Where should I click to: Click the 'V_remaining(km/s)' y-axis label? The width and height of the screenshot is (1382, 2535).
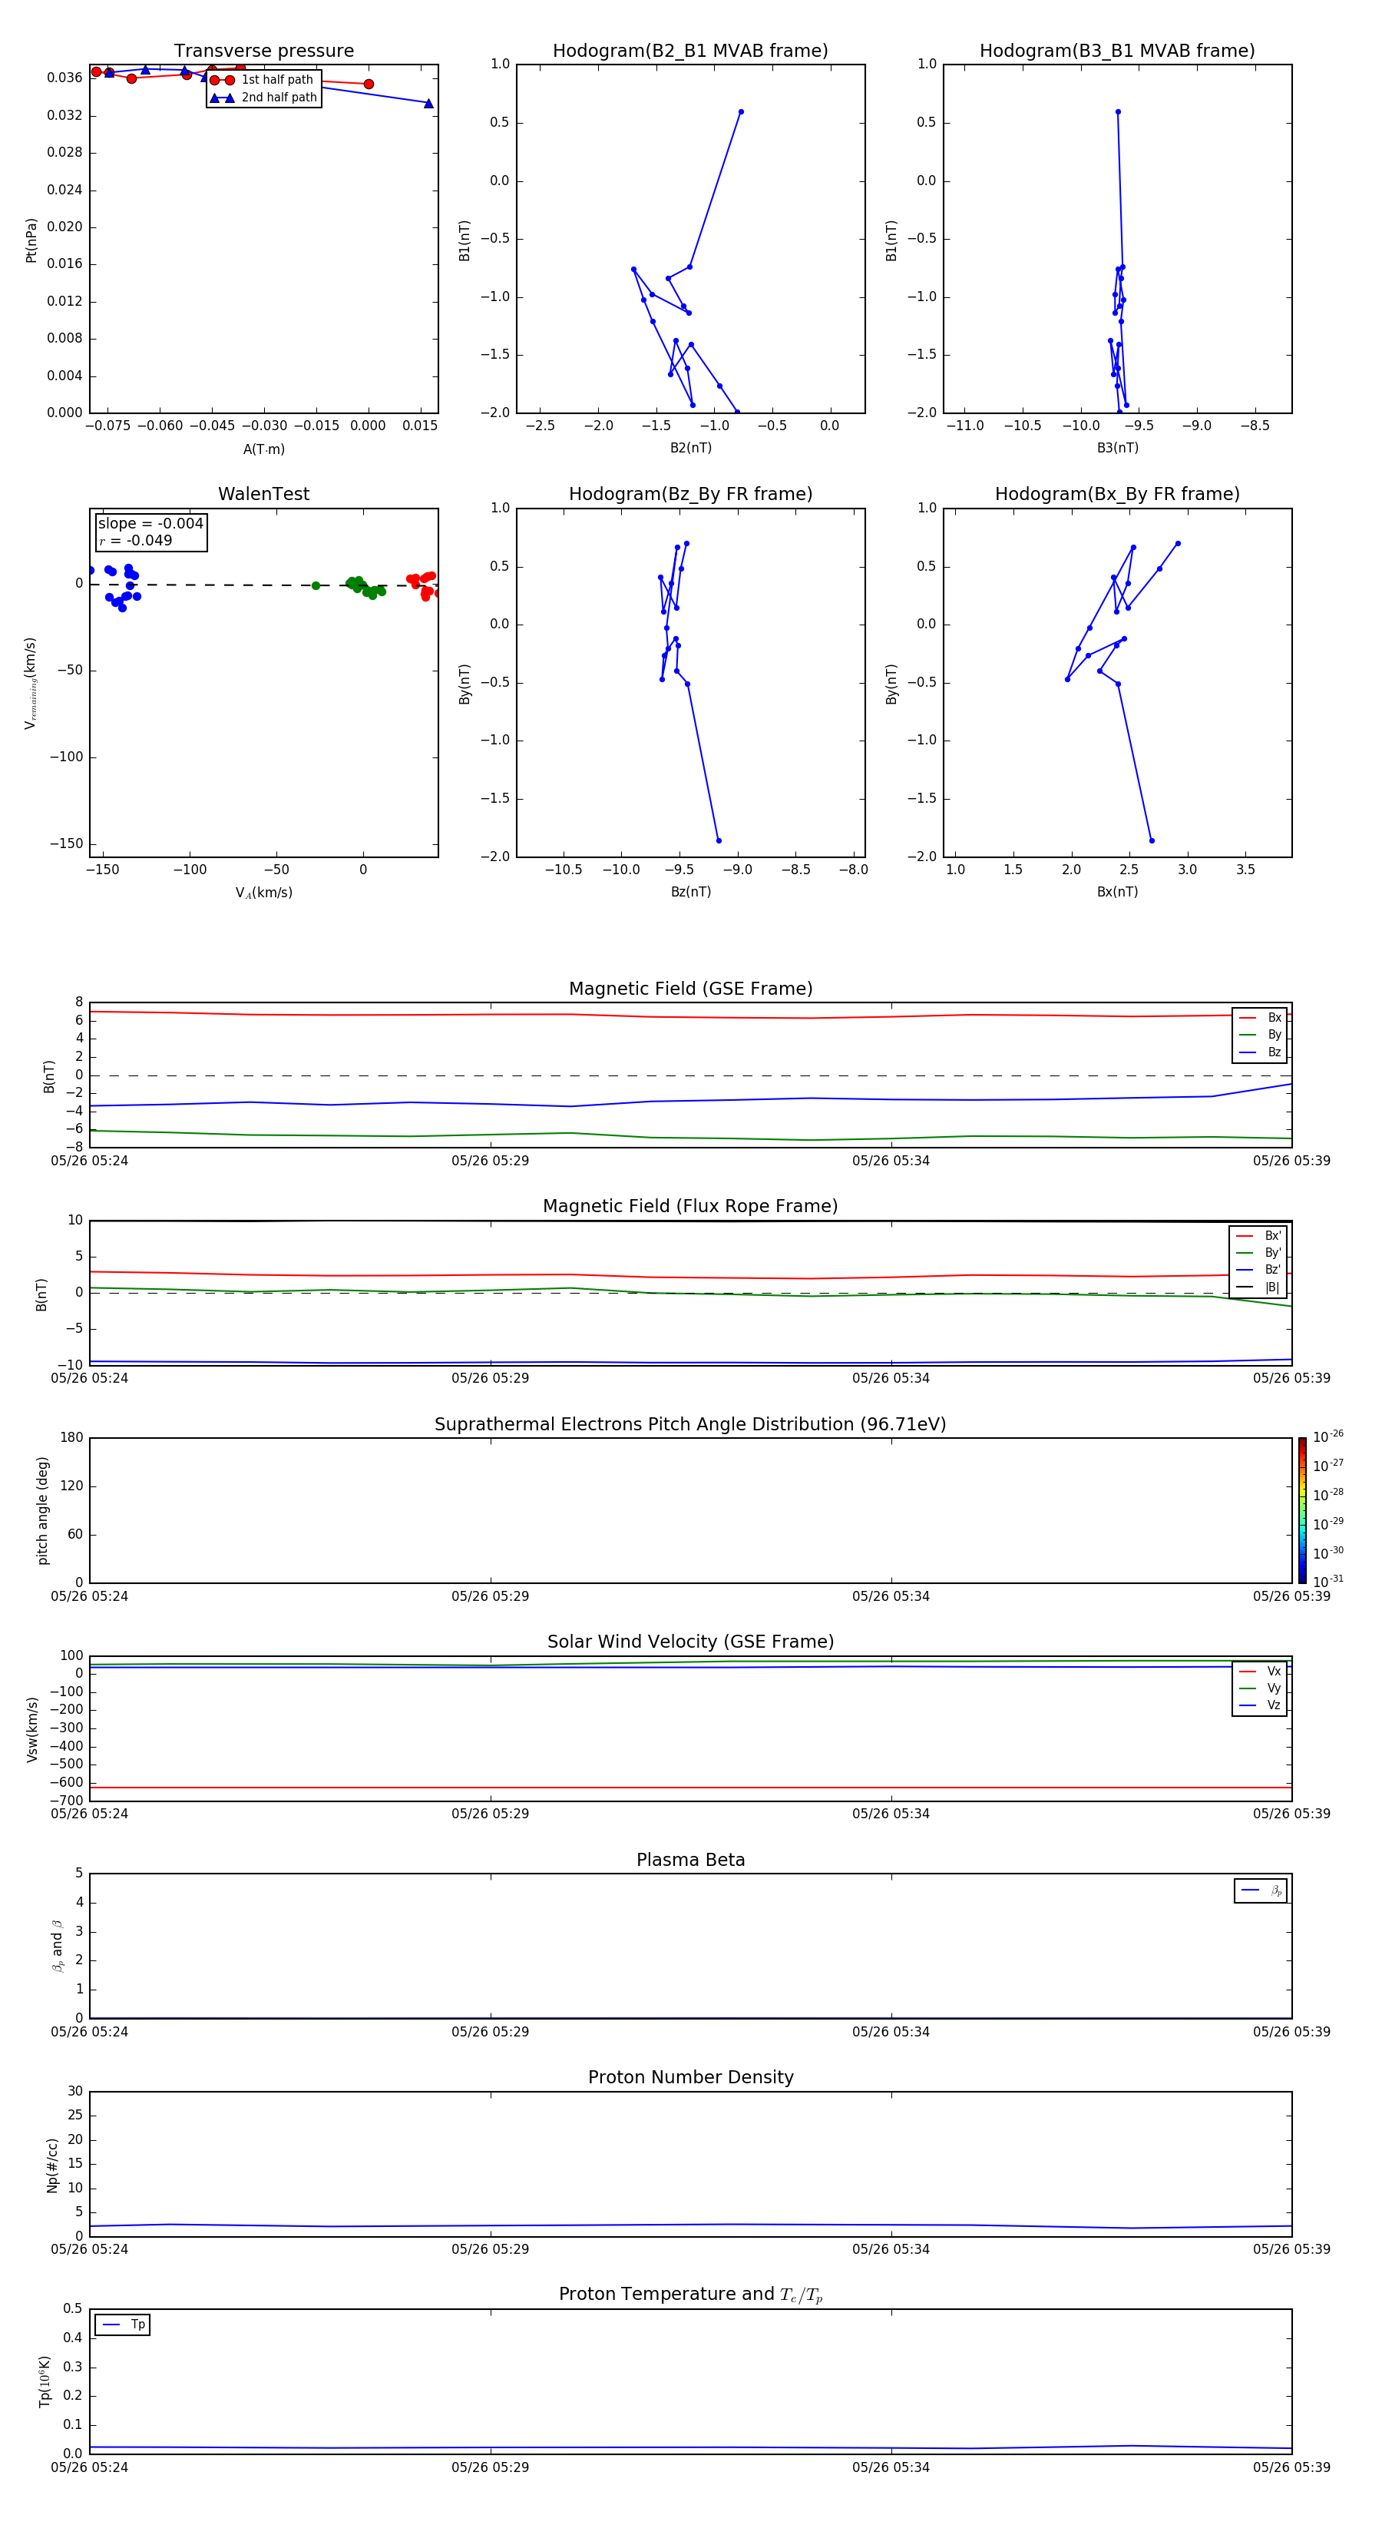click(31, 683)
